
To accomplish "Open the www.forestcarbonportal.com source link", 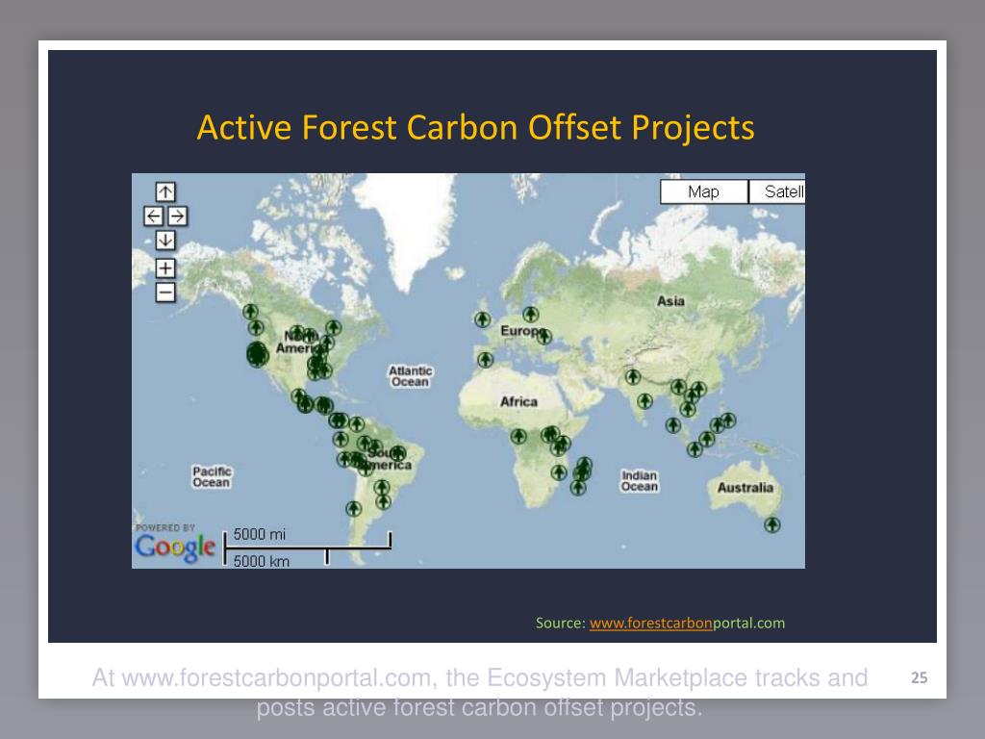I will click(x=687, y=623).
